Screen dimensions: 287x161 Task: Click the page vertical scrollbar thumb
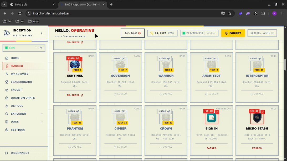click(285, 65)
